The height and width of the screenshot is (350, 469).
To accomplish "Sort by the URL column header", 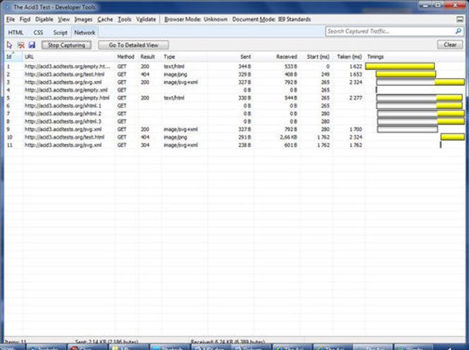I will coord(69,56).
